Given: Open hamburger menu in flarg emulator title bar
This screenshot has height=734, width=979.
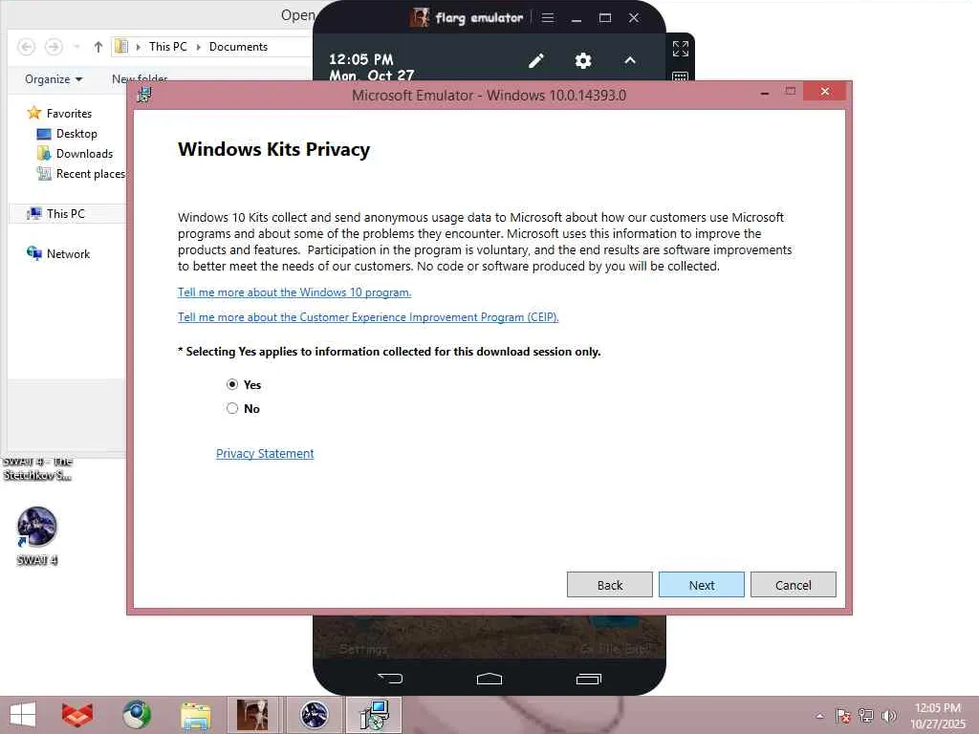Looking at the screenshot, I should click(x=548, y=17).
